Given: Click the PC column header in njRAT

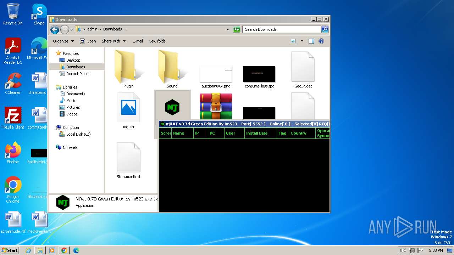Looking at the screenshot, I should 216,133.
